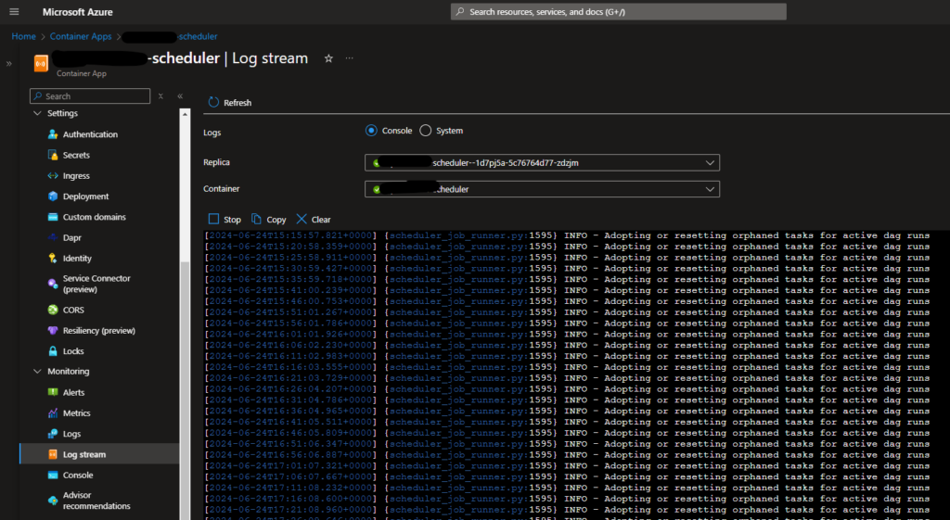This screenshot has width=950, height=520.
Task: Select the Console logs radio button
Action: [x=372, y=131]
